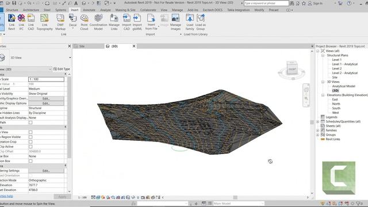Click the Coordination Model tool

coord(98,22)
